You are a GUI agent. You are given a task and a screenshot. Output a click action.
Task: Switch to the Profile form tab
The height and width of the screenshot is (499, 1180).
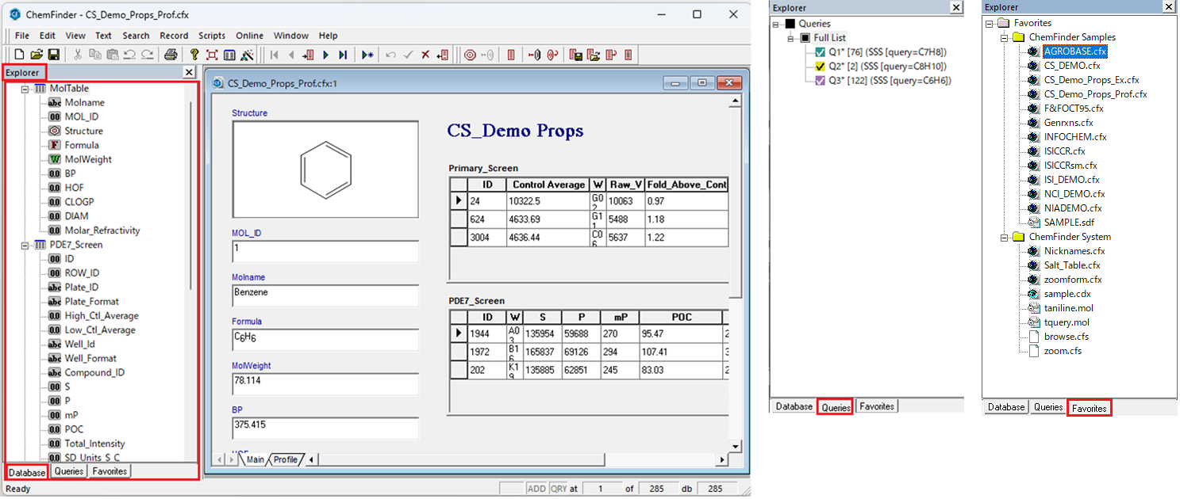(x=286, y=459)
